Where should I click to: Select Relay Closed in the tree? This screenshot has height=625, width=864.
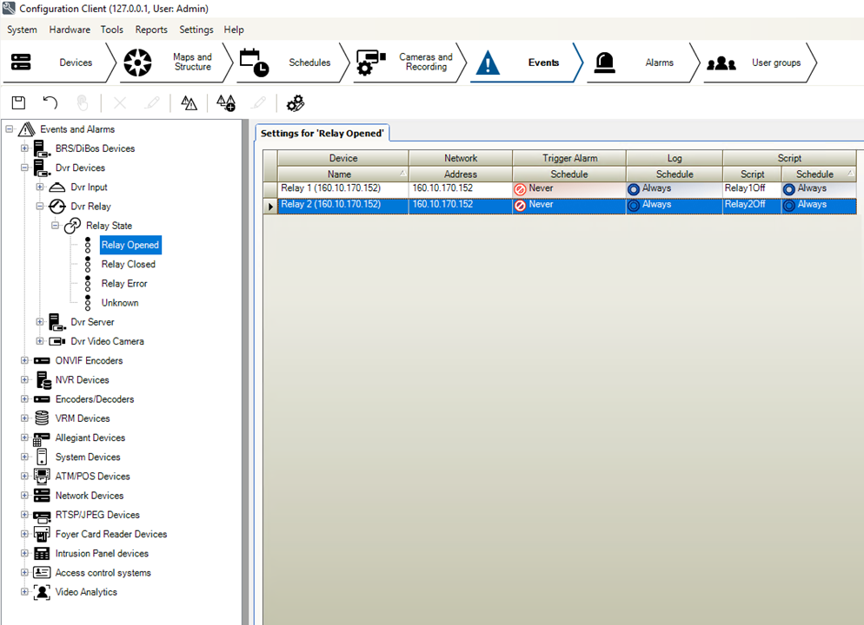[x=129, y=264]
